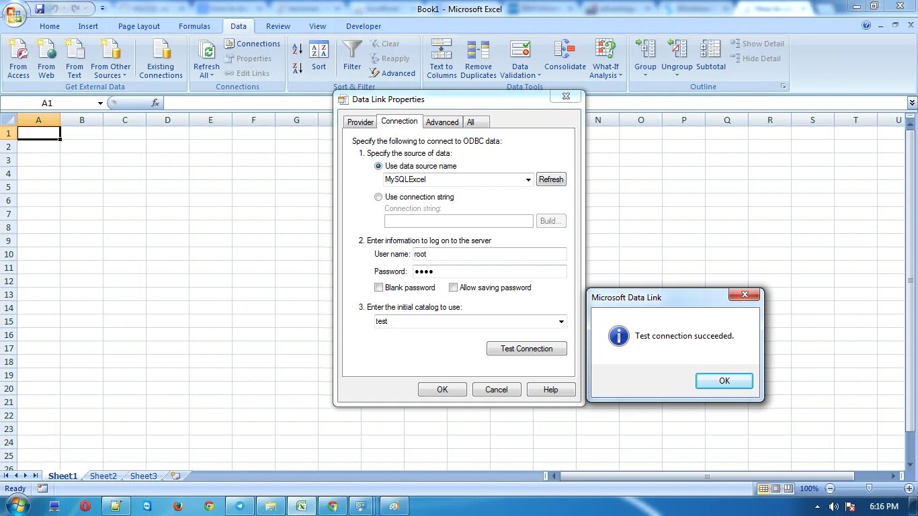Image resolution: width=918 pixels, height=516 pixels.
Task: Click the Connections ribbon button
Action: [252, 44]
